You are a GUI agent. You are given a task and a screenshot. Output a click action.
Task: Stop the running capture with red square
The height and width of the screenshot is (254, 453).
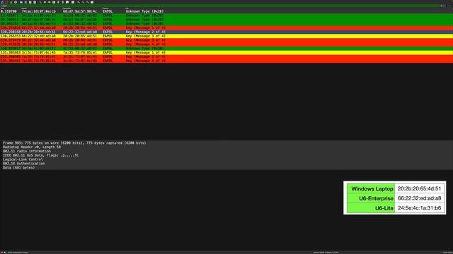[x=6, y=2]
